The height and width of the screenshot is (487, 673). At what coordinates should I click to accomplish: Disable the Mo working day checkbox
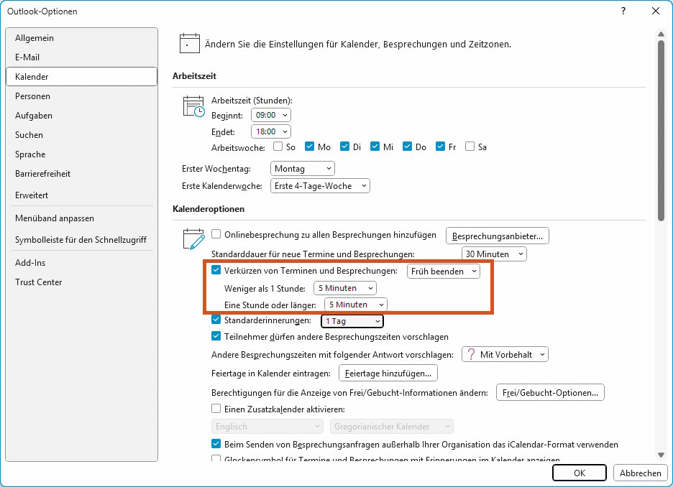click(x=309, y=147)
